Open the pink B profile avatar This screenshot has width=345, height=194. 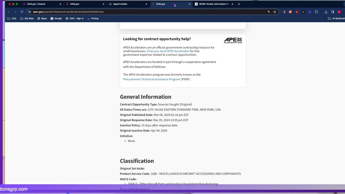tap(339, 12)
